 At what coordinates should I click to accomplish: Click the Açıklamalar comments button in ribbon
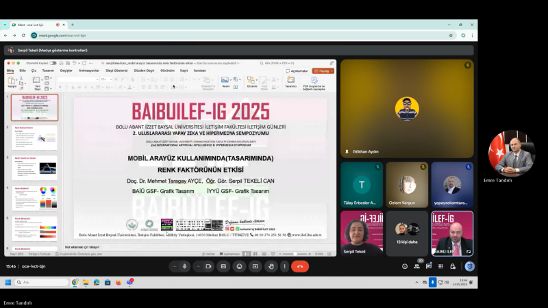[297, 71]
